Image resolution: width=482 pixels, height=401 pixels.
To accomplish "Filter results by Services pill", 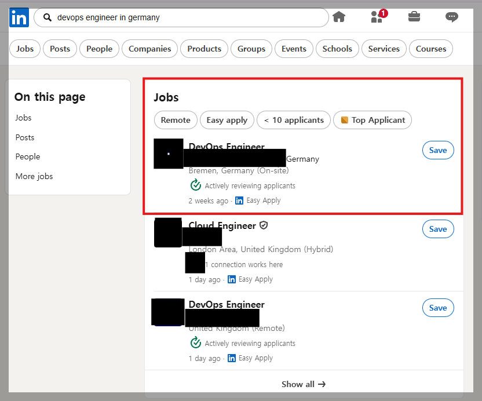I will pos(384,49).
